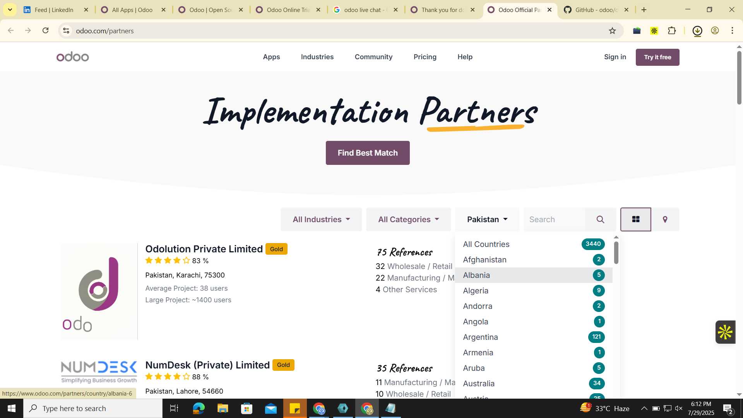This screenshot has width=743, height=418.
Task: Open Industries navigation menu
Action: [x=317, y=57]
